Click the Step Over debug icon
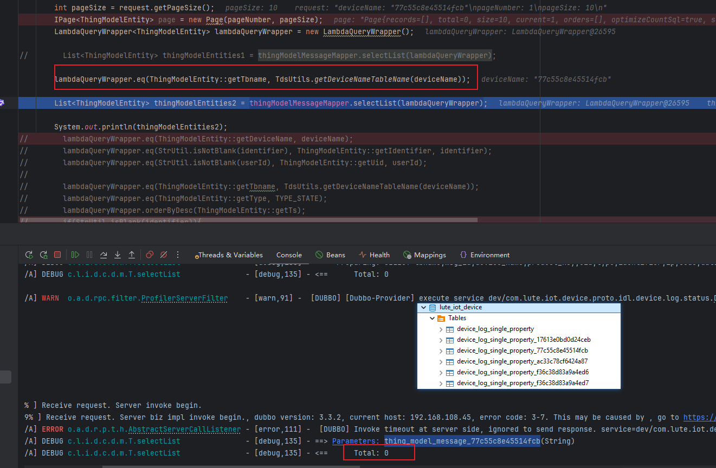716x468 pixels. pyautogui.click(x=104, y=255)
